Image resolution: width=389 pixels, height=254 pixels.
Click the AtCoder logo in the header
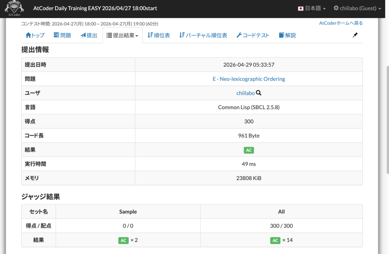coord(14,9)
